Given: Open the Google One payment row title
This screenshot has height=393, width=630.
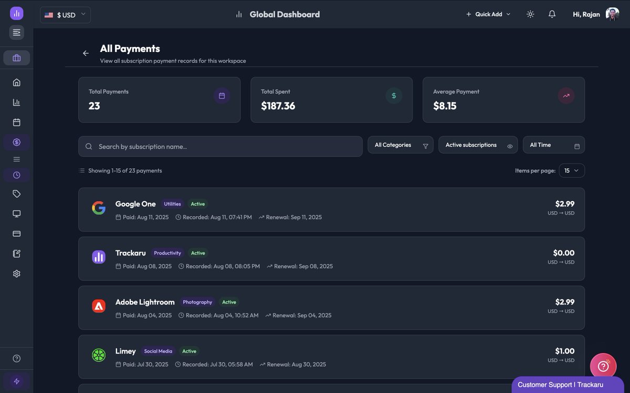Looking at the screenshot, I should pyautogui.click(x=135, y=204).
